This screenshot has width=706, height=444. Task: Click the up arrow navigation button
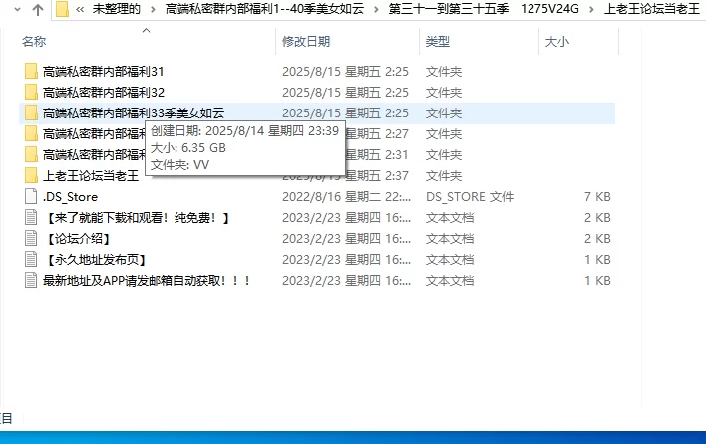[37, 11]
